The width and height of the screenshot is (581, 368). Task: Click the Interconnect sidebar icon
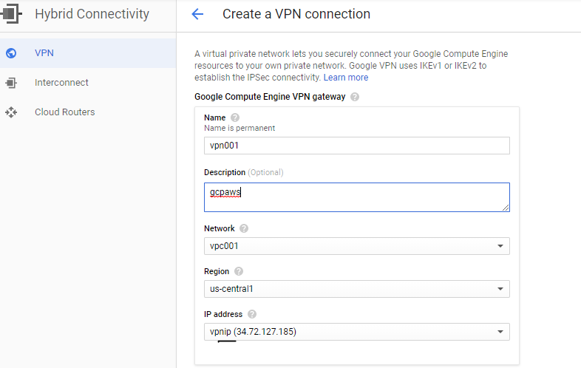[x=11, y=83]
